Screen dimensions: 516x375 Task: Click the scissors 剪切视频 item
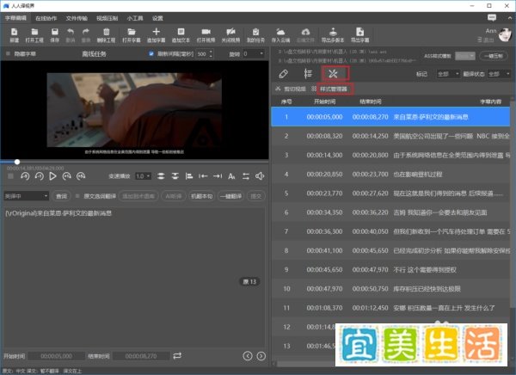click(x=291, y=89)
